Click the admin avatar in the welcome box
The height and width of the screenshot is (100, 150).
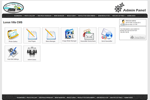123,22
